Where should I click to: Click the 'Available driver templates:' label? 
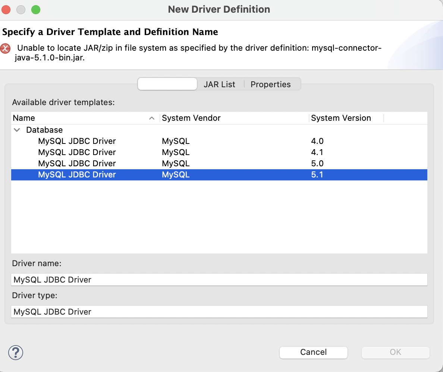tap(63, 102)
